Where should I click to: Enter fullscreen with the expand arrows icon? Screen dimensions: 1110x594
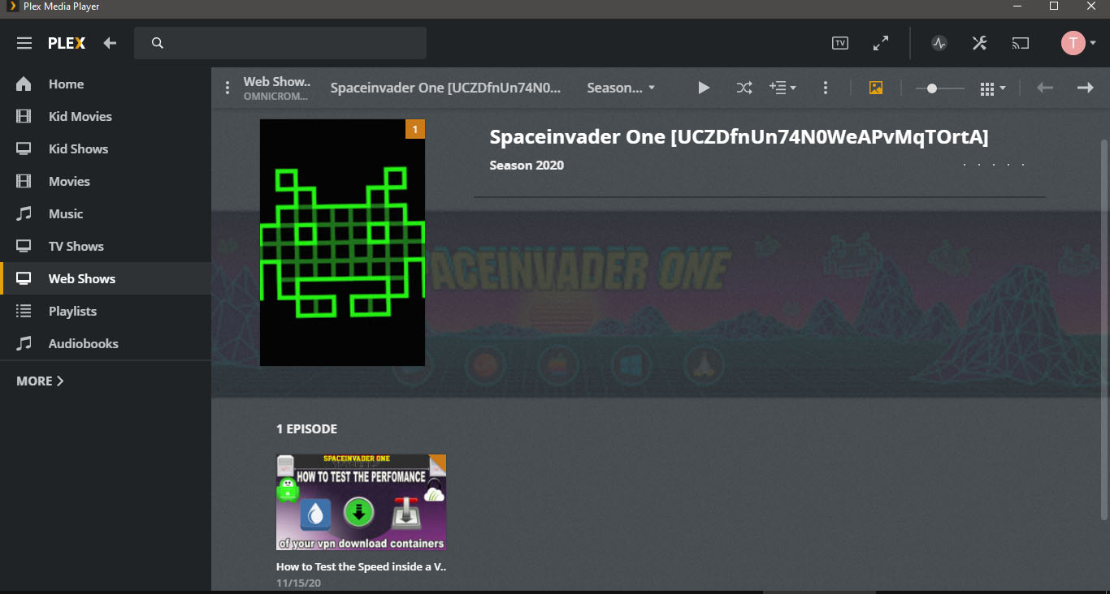(x=881, y=43)
